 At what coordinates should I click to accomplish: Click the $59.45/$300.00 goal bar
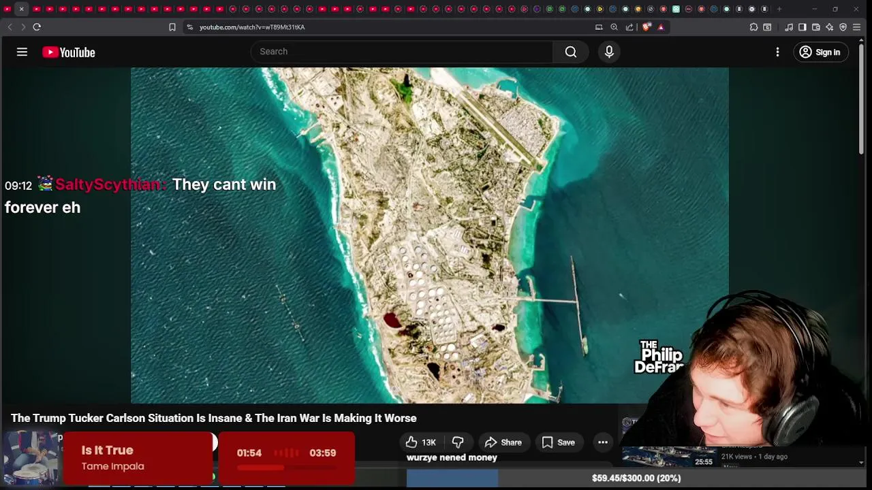coord(636,478)
